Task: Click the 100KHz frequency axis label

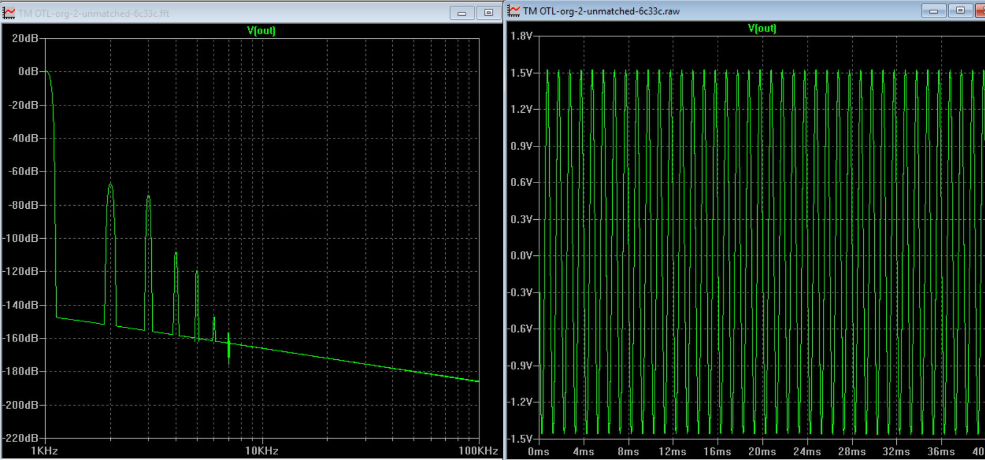Action: click(478, 451)
